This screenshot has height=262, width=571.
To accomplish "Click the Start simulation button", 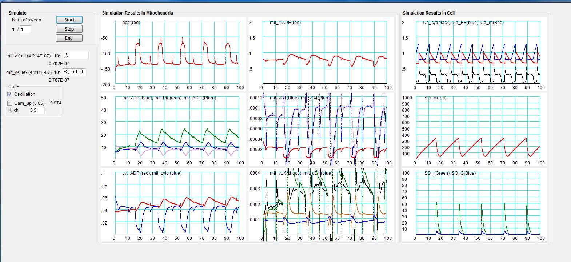I will pos(69,20).
